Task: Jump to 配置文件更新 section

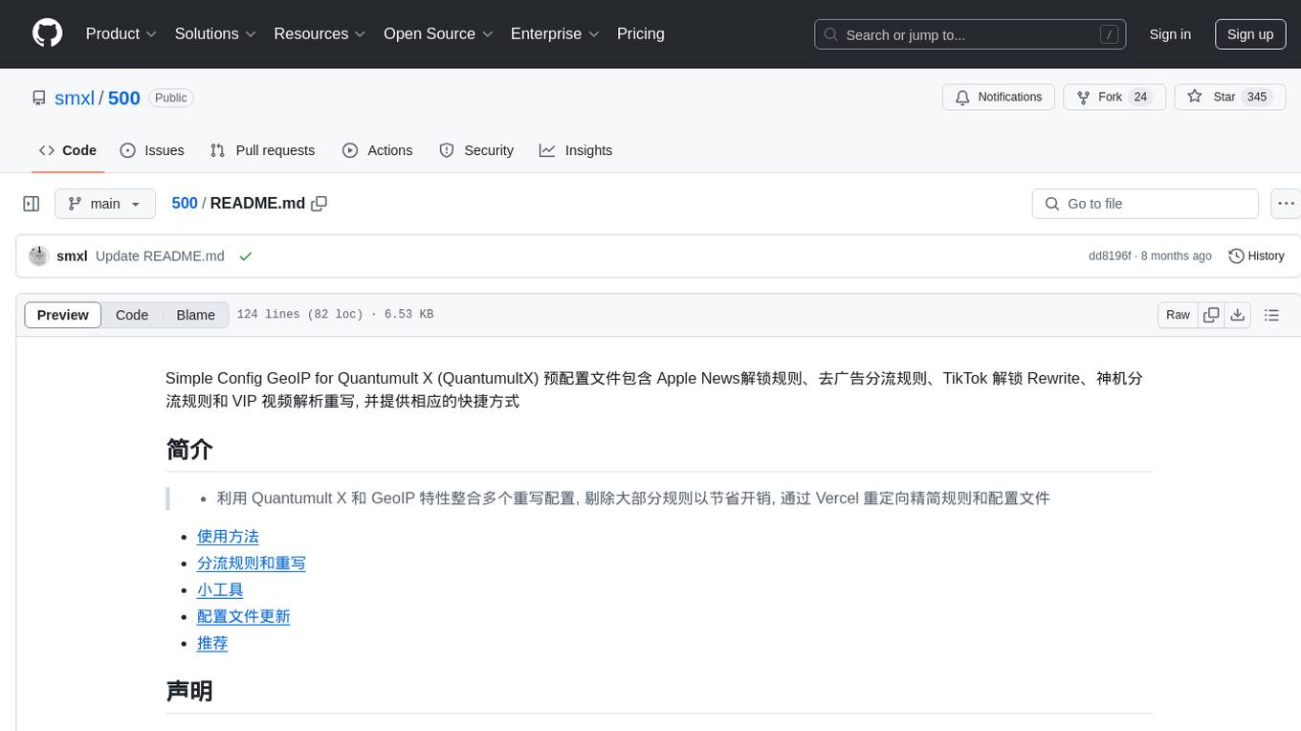Action: pyautogui.click(x=244, y=616)
